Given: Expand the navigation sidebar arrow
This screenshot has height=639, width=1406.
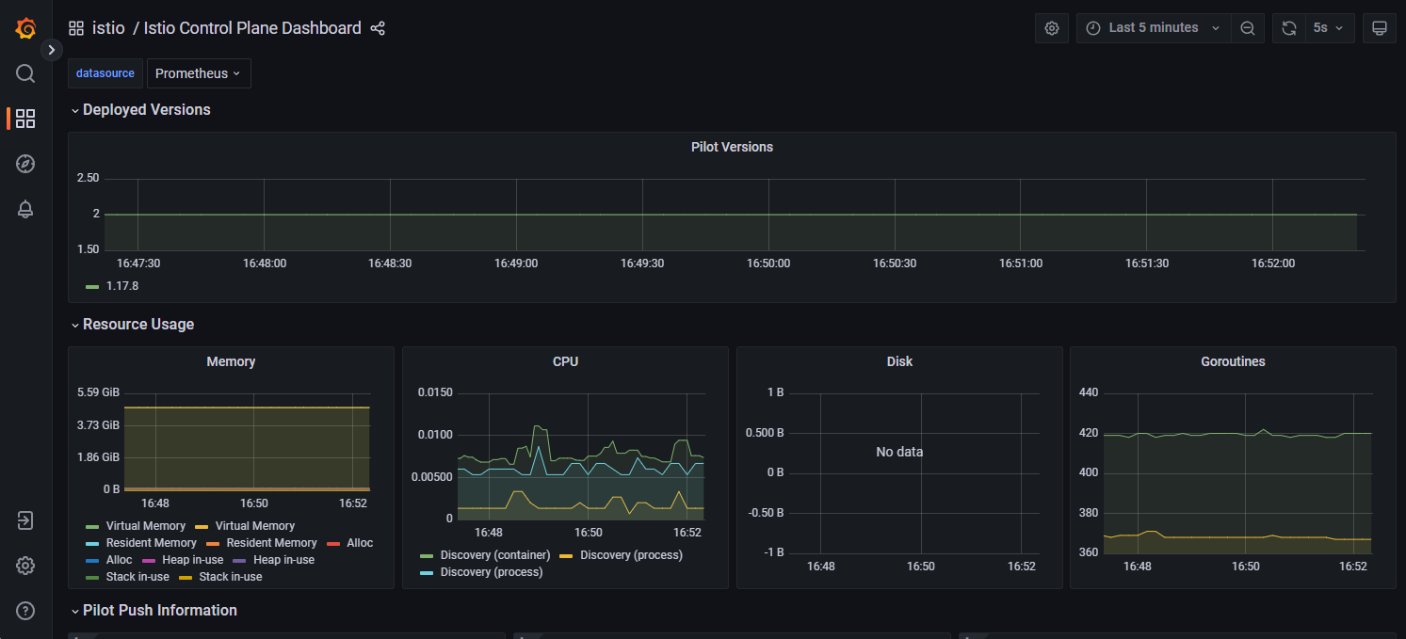Looking at the screenshot, I should [x=52, y=49].
